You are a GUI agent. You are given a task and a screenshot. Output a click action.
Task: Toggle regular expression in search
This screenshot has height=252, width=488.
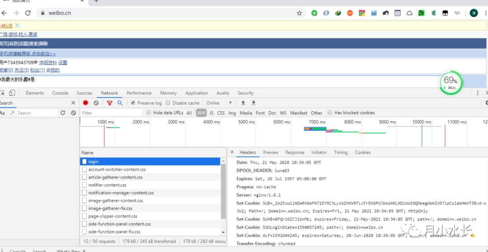point(12,113)
